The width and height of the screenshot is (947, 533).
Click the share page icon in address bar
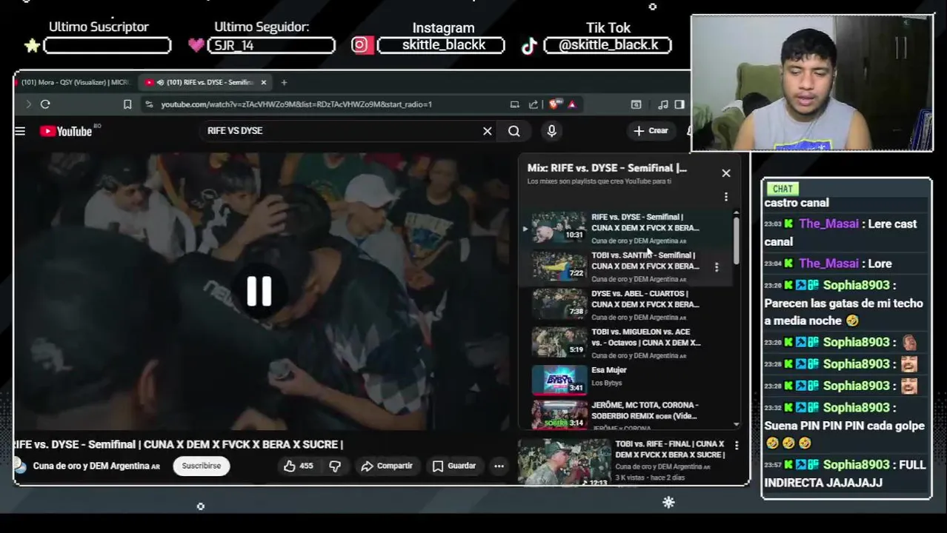coord(533,104)
